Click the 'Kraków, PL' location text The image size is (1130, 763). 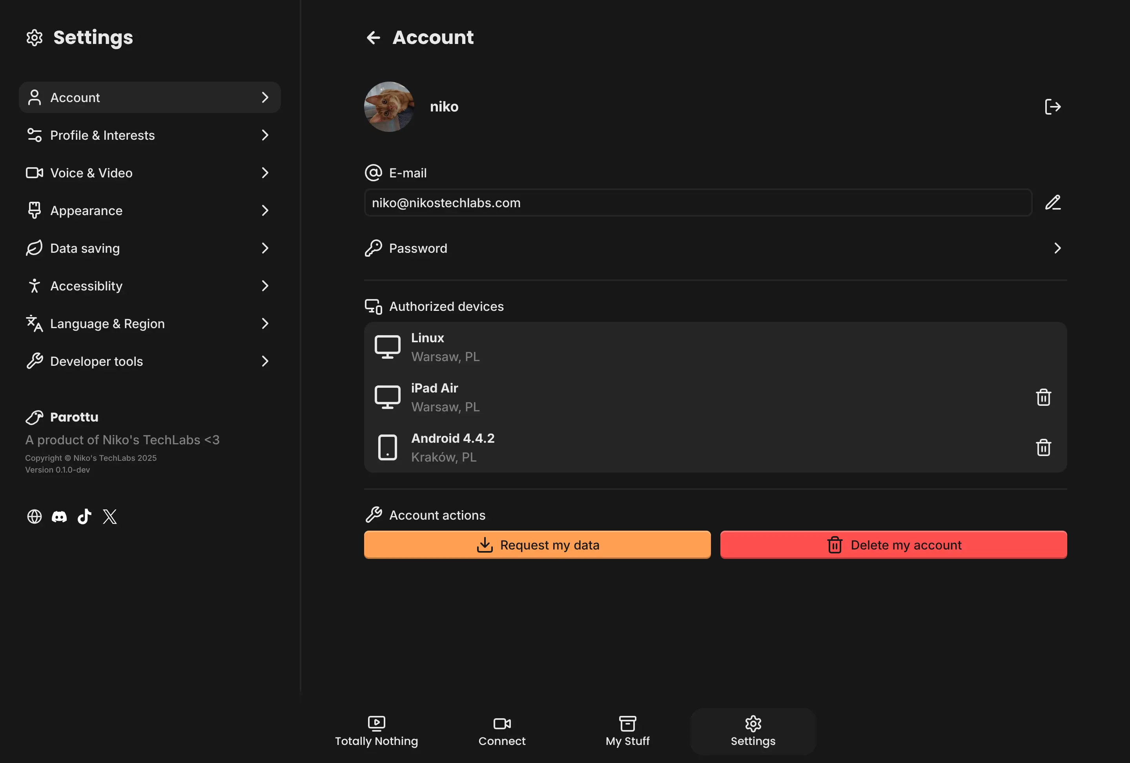coord(444,457)
